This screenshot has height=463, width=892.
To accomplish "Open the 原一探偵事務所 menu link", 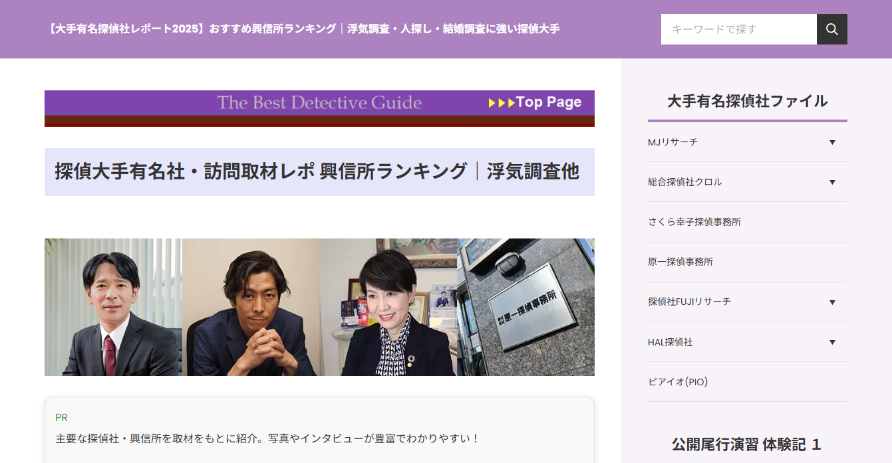I will tap(680, 262).
